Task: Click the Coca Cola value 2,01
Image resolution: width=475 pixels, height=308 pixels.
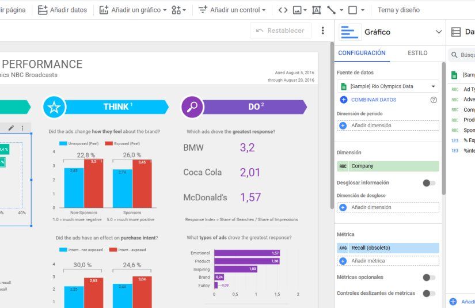Action: (x=250, y=172)
